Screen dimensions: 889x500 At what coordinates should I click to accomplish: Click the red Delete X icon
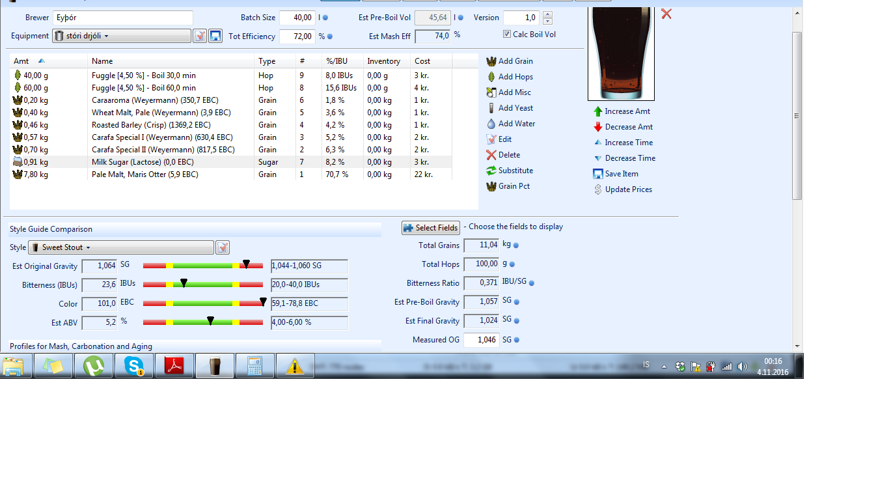(x=491, y=155)
